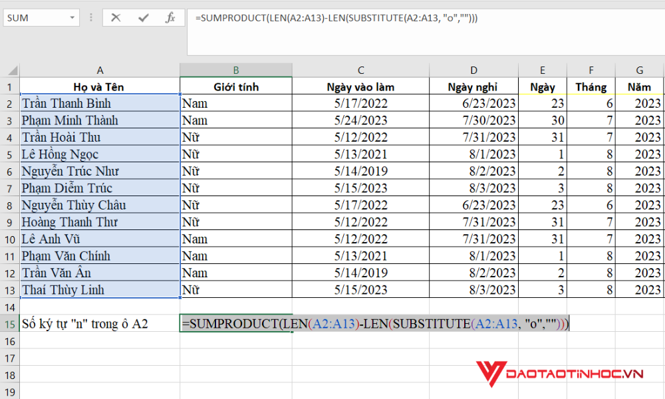
Task: Select column A header containing names
Action: point(100,70)
